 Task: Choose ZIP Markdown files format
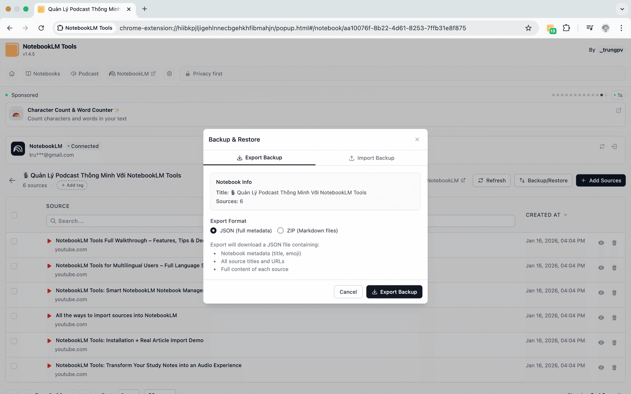[280, 230]
